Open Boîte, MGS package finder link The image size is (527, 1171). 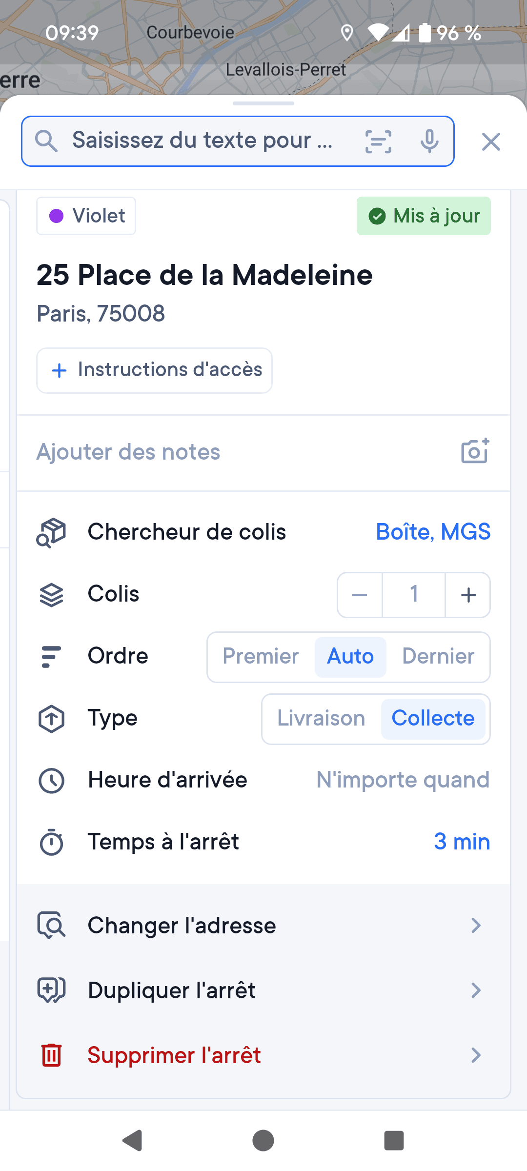433,532
